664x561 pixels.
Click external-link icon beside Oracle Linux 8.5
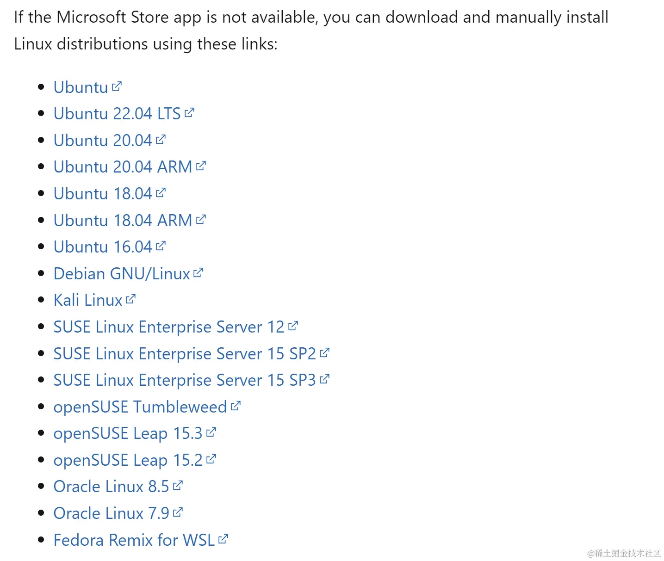[x=178, y=485]
